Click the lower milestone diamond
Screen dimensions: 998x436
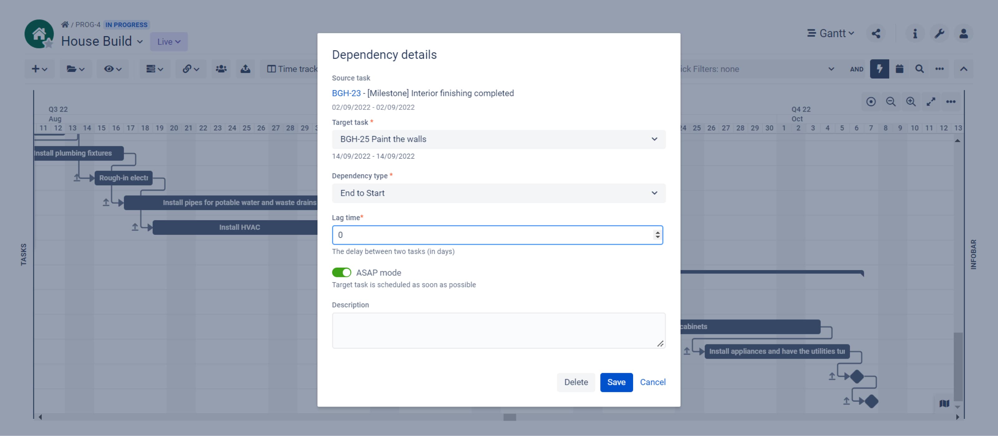(871, 401)
